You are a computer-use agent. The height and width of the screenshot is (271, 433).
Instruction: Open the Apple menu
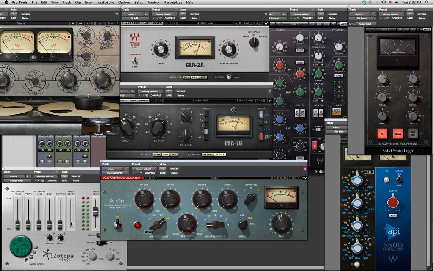[6, 2]
